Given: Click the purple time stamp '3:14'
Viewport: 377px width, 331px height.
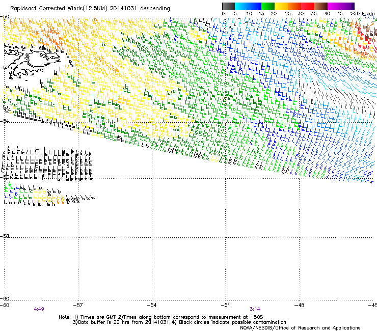Looking at the screenshot, I should 255,309.
